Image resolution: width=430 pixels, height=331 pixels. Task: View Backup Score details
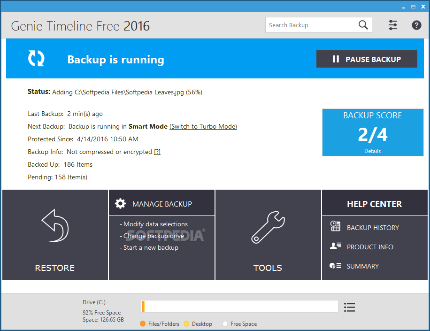click(372, 151)
